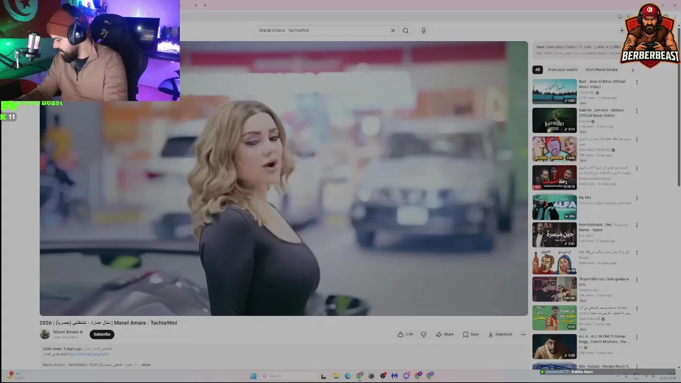Download the current video
Screen dimensions: 681x383
tap(500, 334)
